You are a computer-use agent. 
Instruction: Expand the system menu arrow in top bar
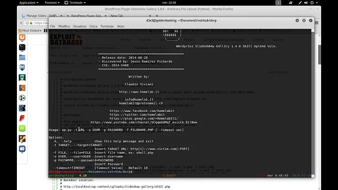317,3
